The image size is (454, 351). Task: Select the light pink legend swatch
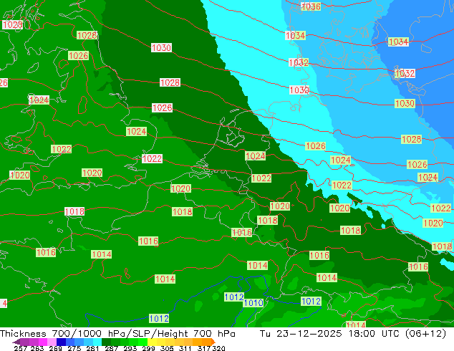[x=52, y=342]
